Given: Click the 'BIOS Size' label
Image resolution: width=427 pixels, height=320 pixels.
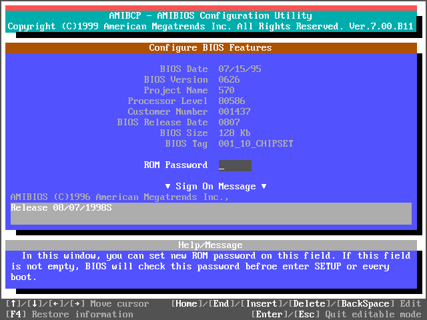Looking at the screenshot, I should click(184, 133).
